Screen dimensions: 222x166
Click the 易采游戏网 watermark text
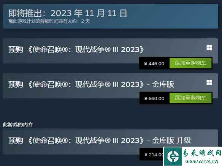[x=202, y=153]
